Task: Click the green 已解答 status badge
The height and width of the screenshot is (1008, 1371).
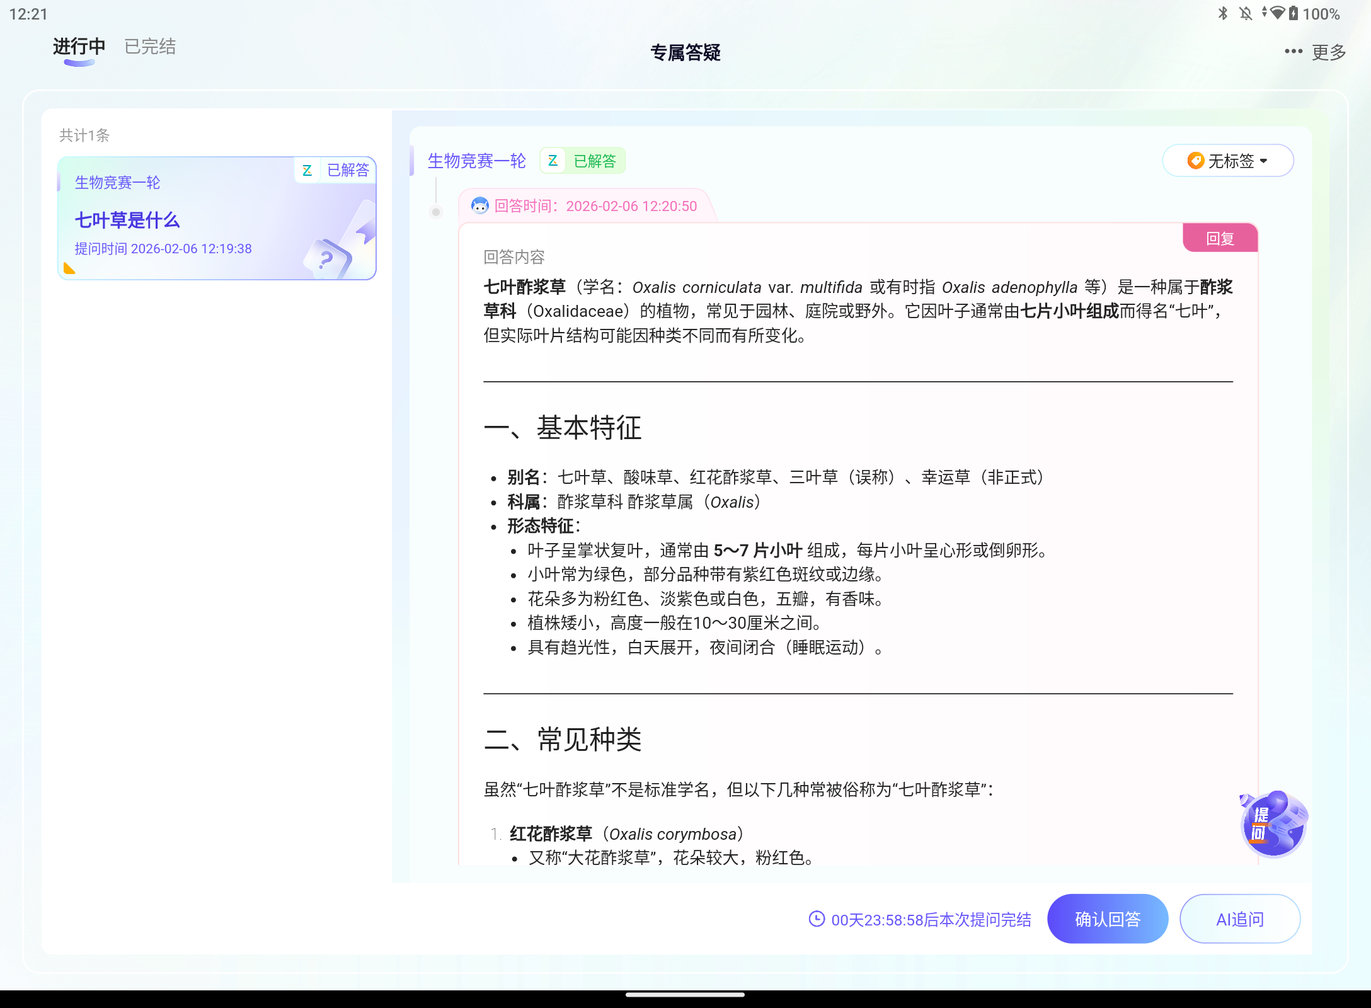Action: (592, 161)
